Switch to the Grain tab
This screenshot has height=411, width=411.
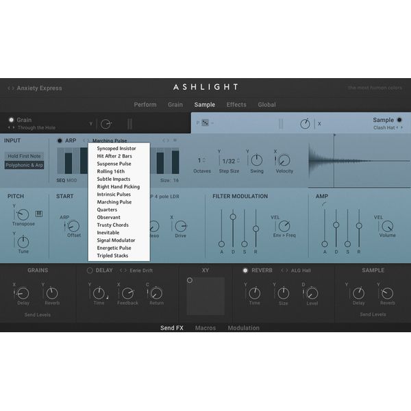pos(175,105)
